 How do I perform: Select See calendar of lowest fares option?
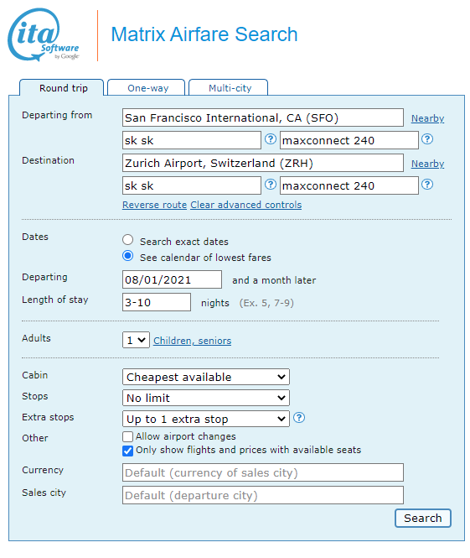(128, 256)
